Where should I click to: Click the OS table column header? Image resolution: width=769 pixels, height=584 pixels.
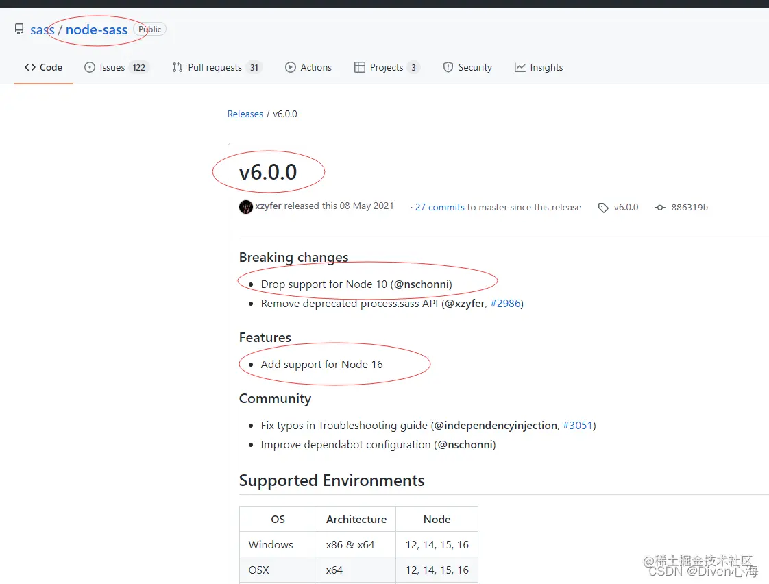[x=278, y=520]
